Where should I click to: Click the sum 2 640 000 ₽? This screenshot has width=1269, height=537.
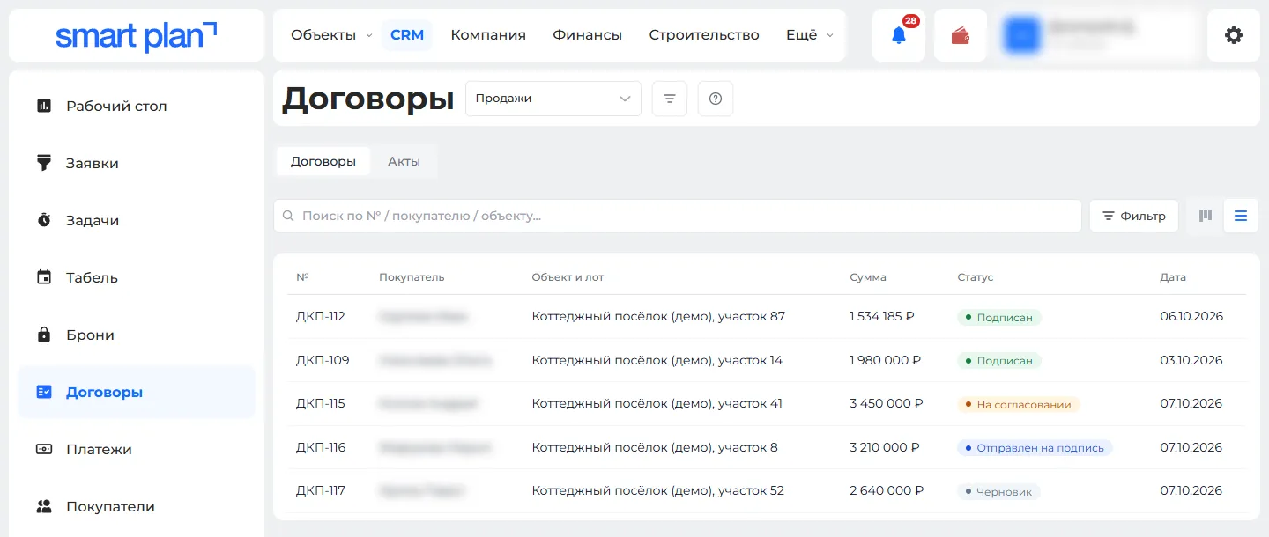[x=887, y=491]
